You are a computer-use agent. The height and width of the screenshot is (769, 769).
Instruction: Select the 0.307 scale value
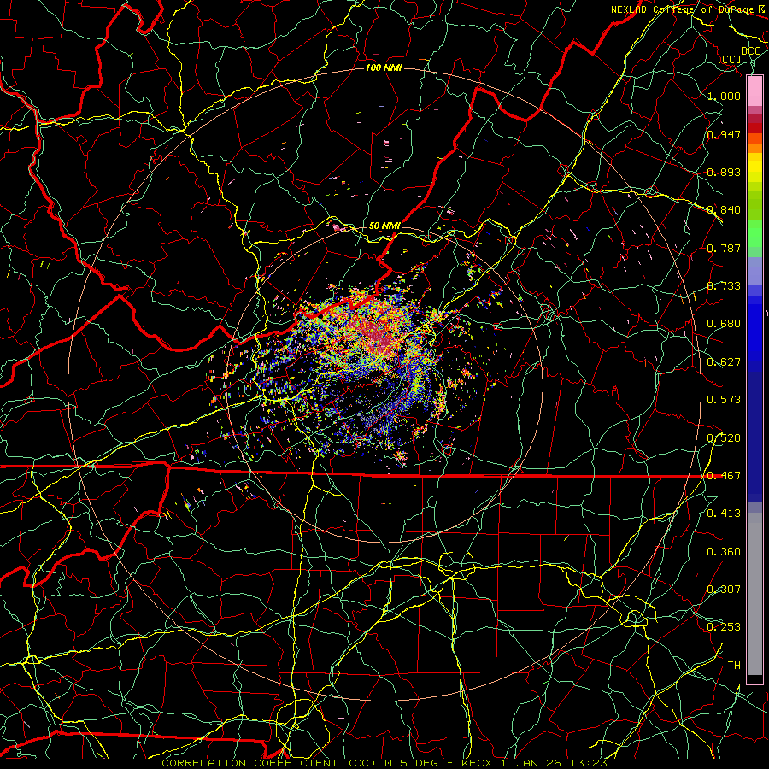tap(724, 589)
